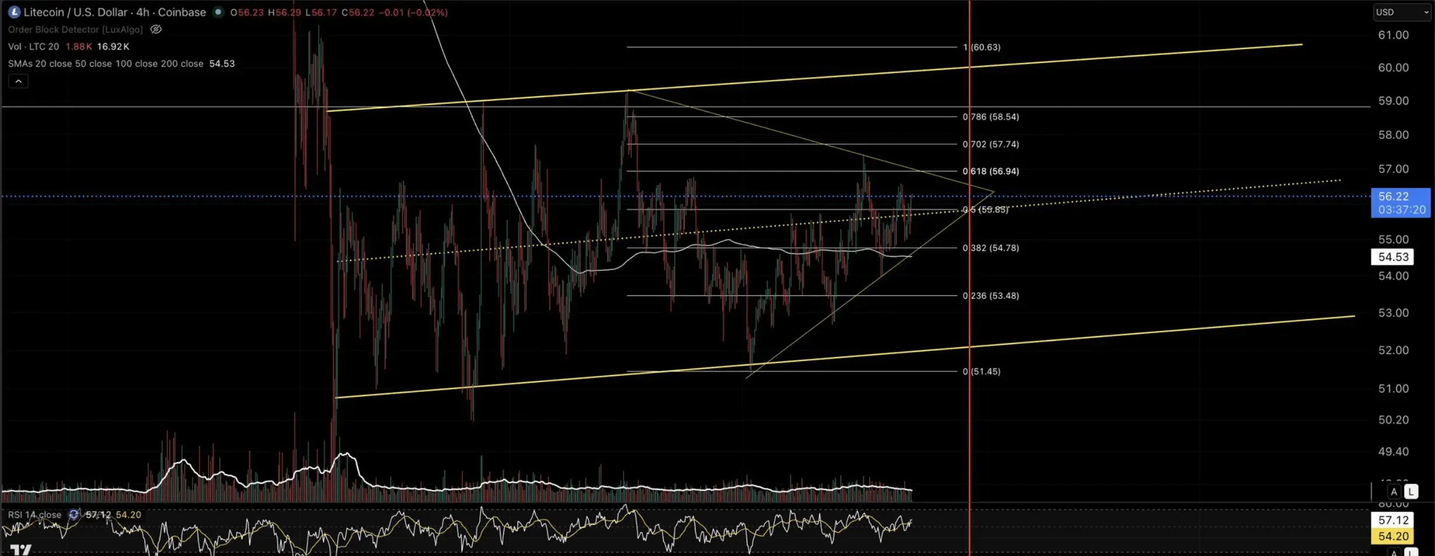Click the Fibonacci level label 0.786 (58.54)
The image size is (1435, 556).
(991, 117)
